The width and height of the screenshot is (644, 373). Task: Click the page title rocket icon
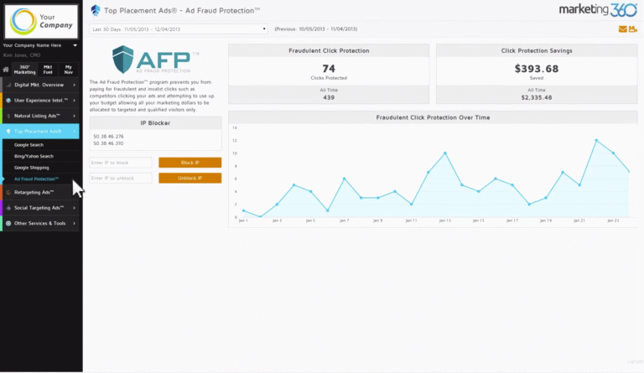96,10
